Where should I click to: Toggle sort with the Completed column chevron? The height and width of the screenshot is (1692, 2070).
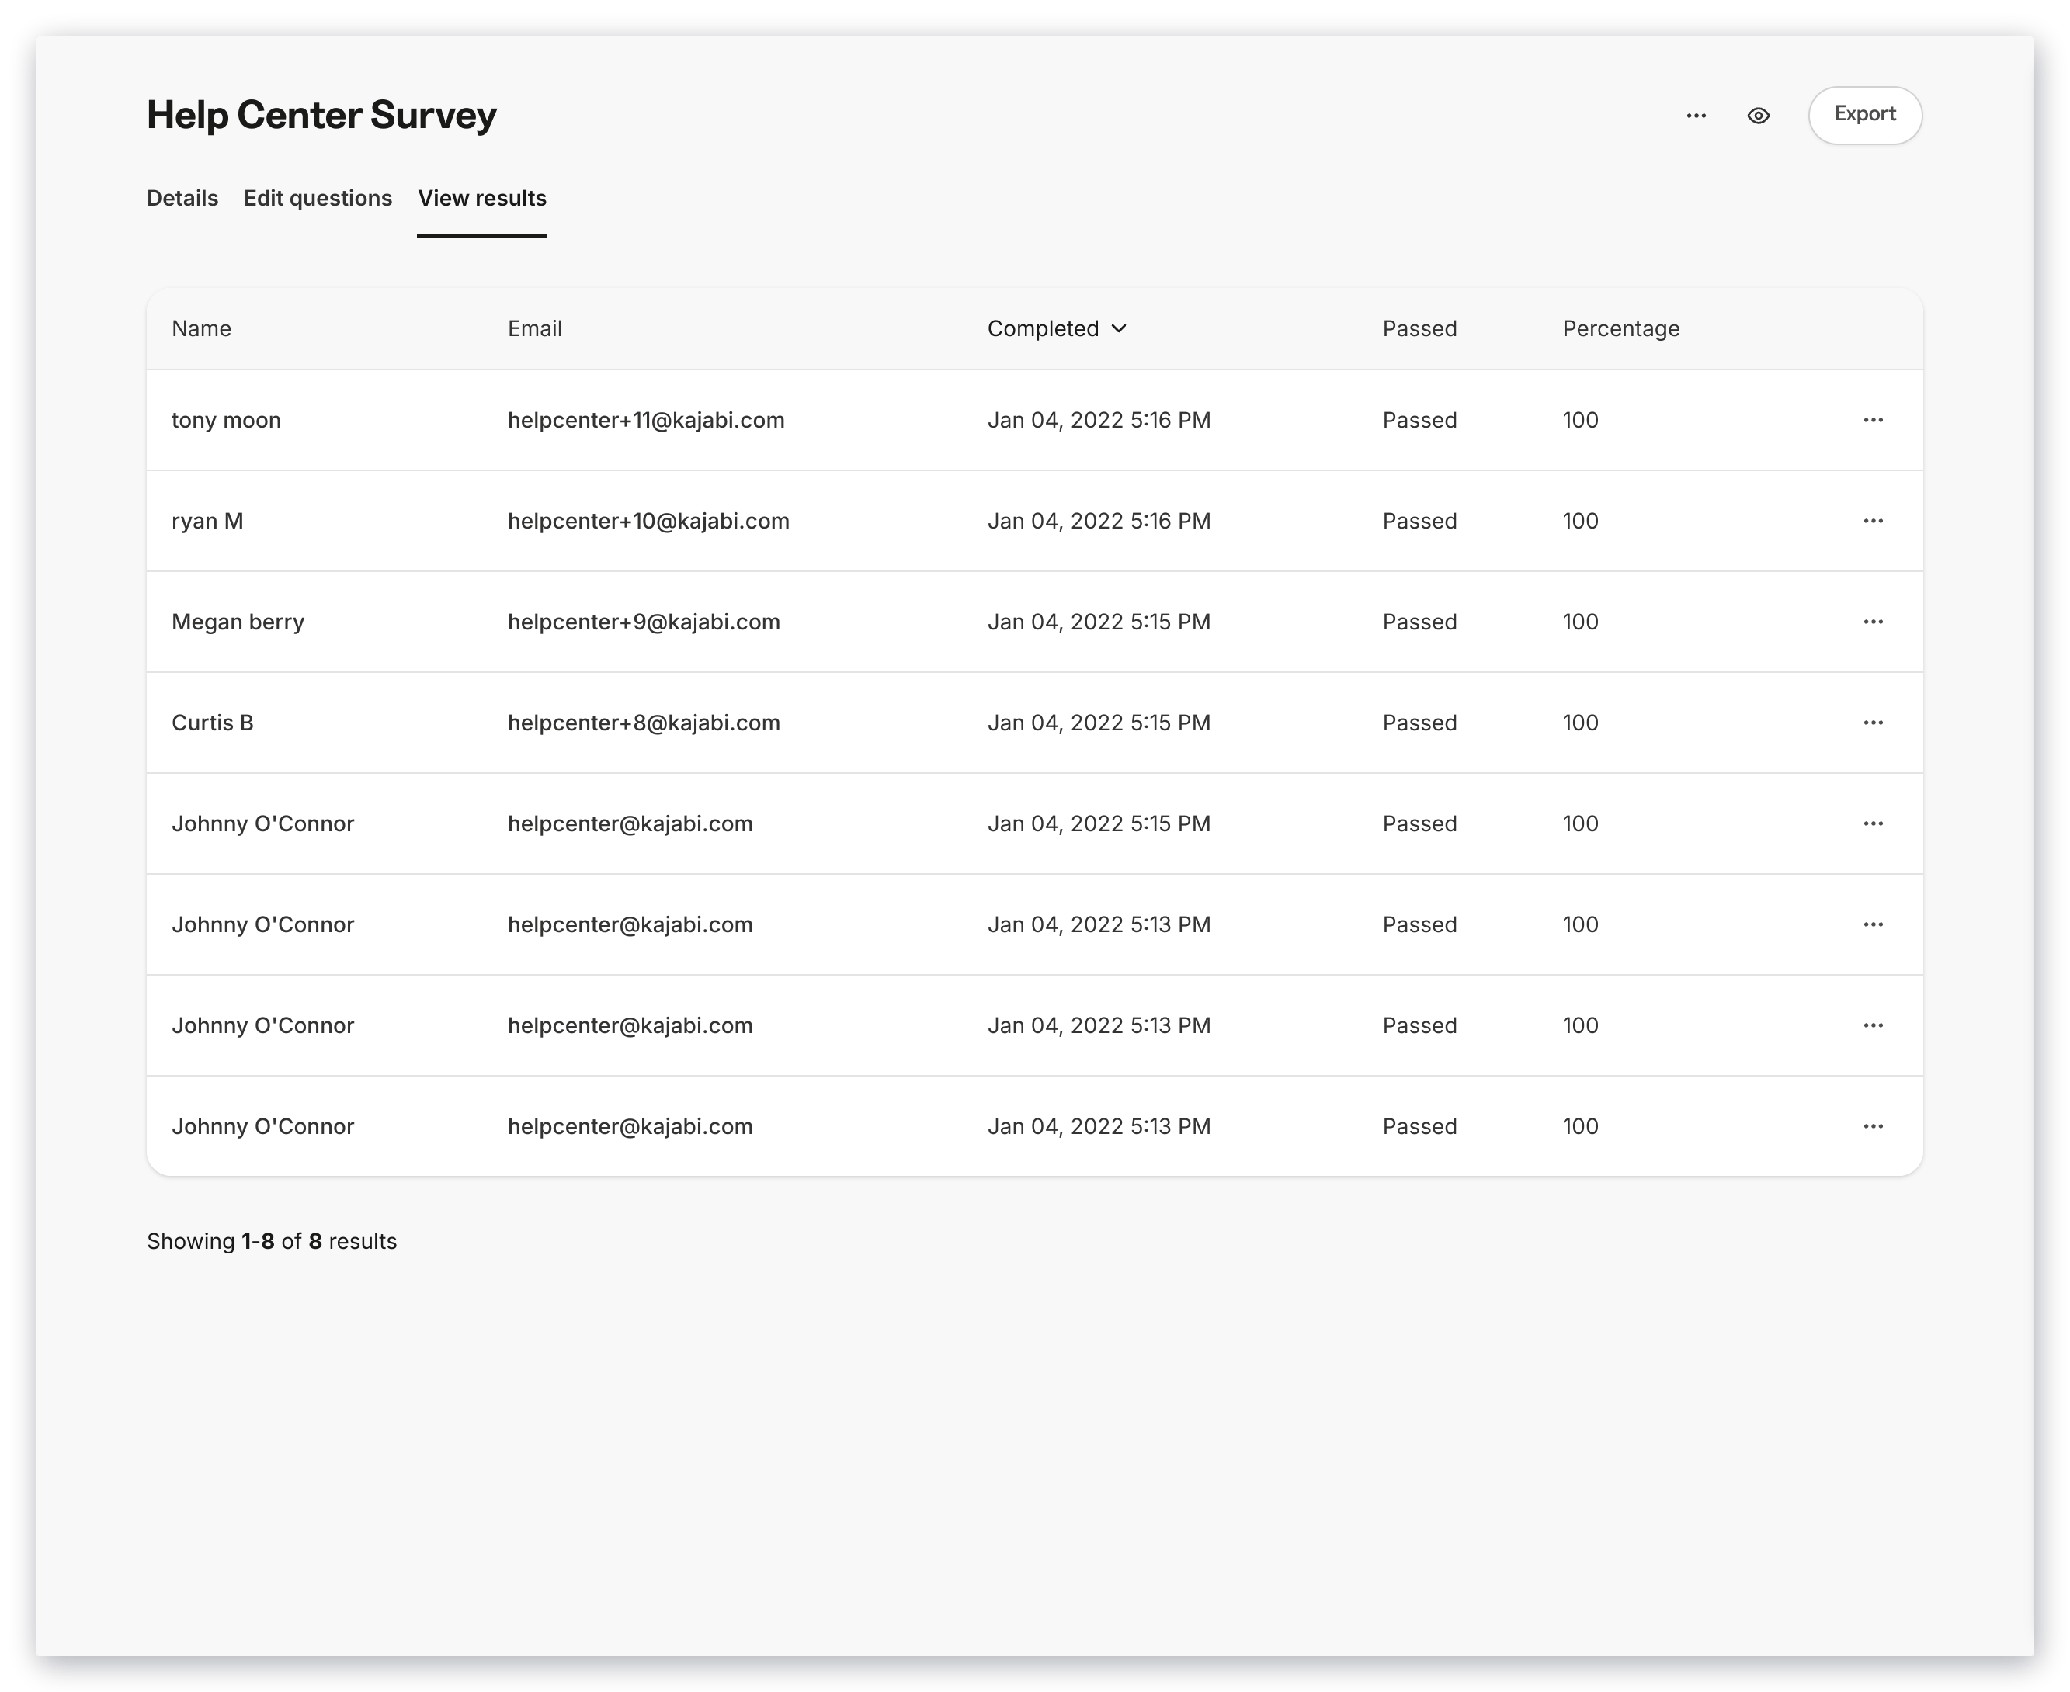1118,328
